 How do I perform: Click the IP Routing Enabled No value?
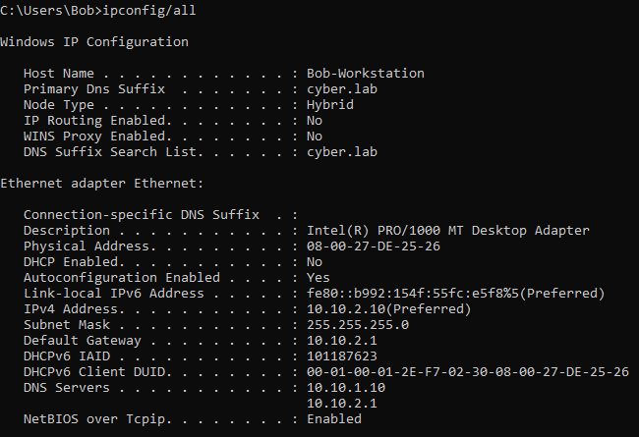[315, 121]
